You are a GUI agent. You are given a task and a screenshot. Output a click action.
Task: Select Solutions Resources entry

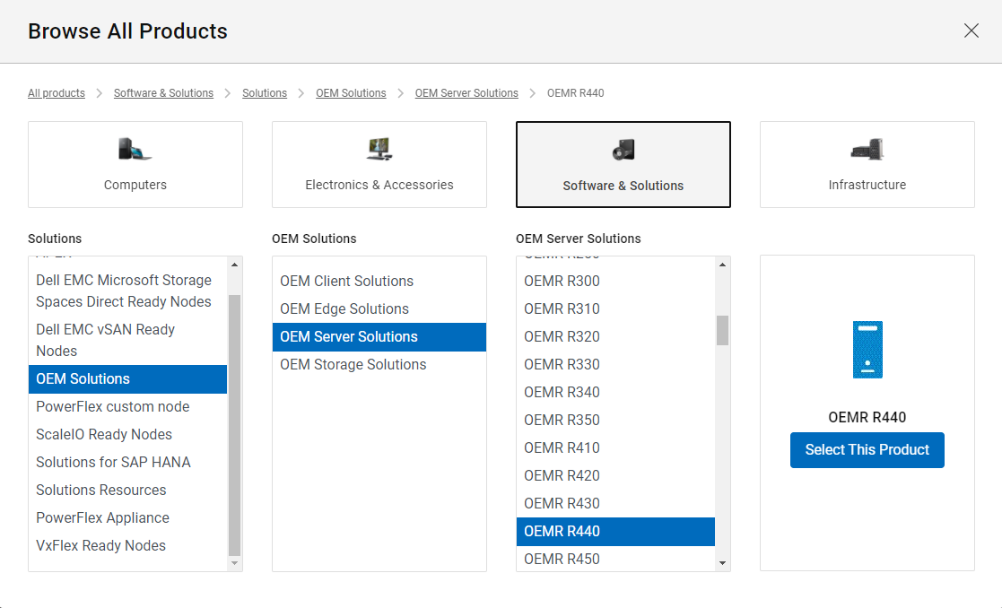[127, 490]
